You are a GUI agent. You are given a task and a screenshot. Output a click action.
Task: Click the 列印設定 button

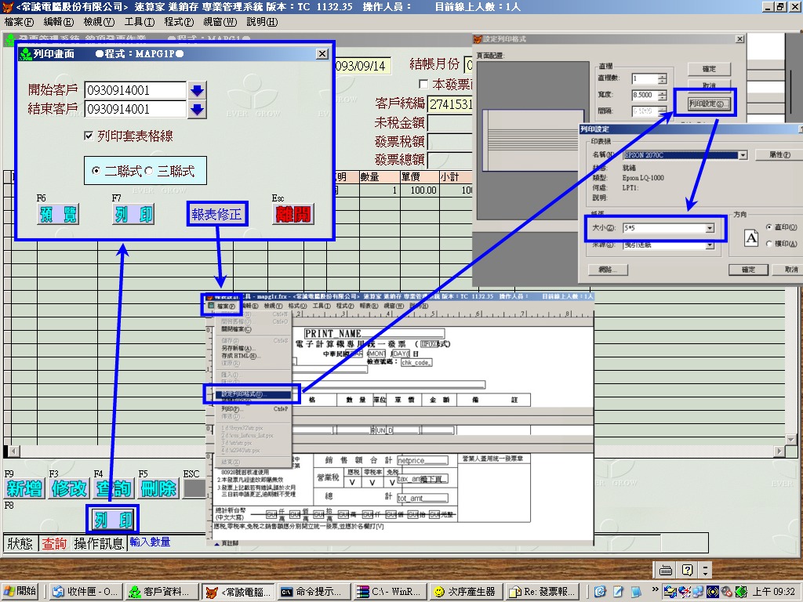(x=703, y=103)
